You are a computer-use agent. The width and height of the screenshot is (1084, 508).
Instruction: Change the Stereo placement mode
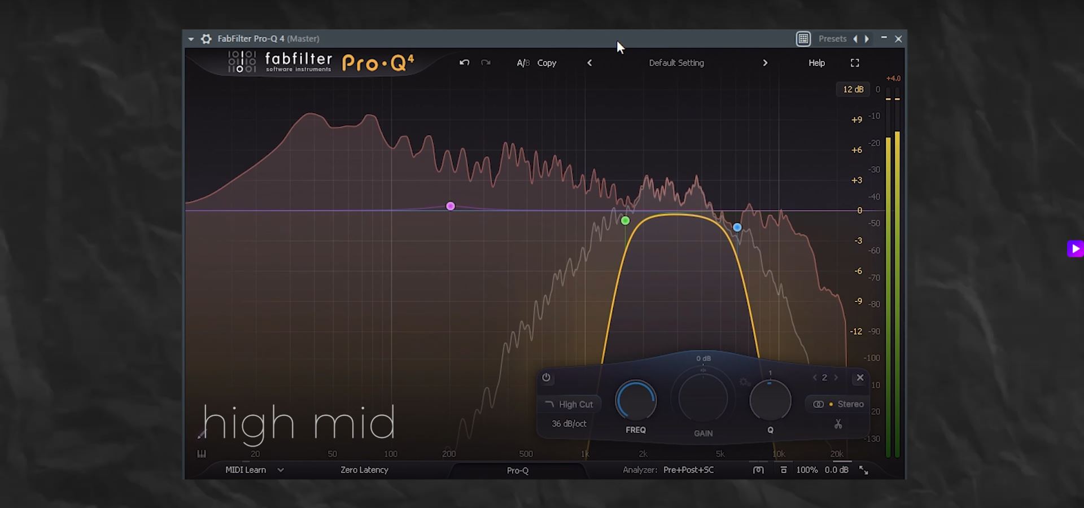838,404
